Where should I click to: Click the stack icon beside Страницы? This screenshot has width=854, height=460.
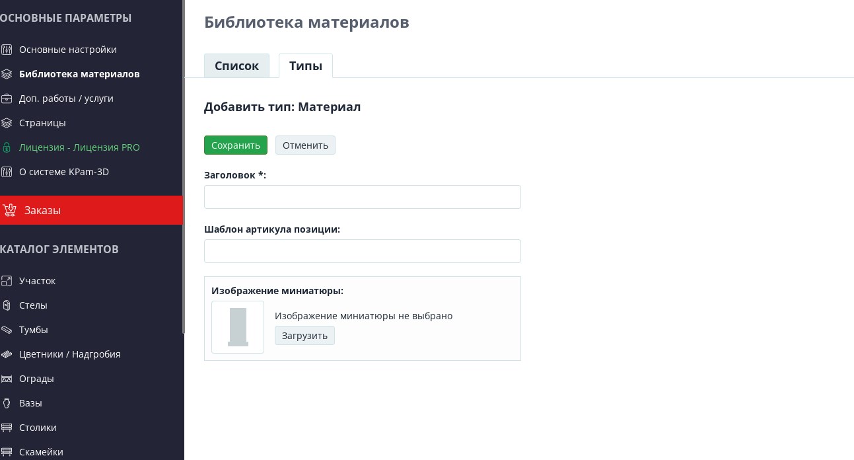pos(7,123)
